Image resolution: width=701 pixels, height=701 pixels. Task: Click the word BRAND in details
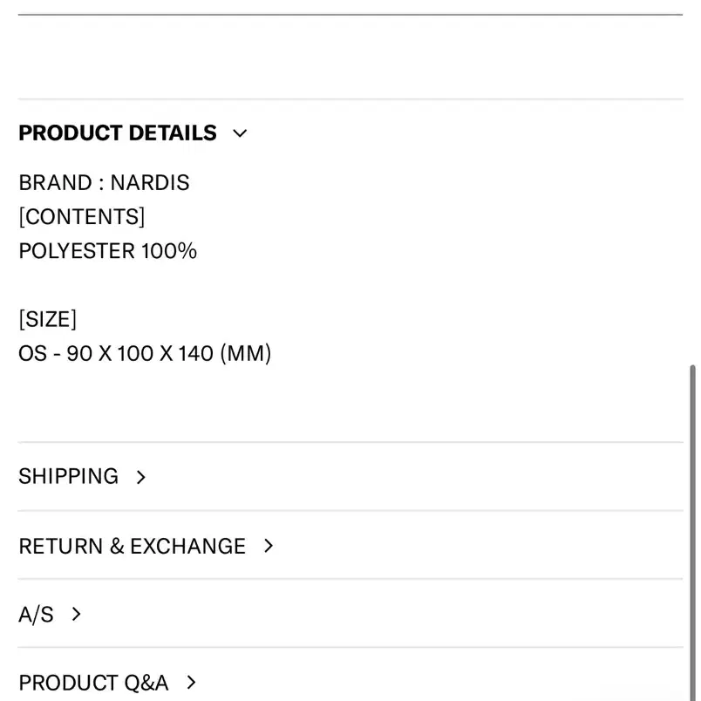click(x=56, y=182)
